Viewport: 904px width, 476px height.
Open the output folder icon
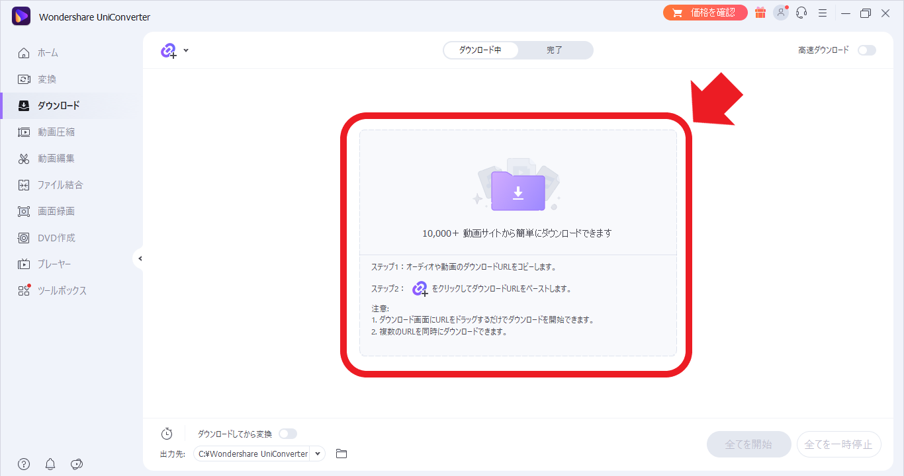click(341, 454)
